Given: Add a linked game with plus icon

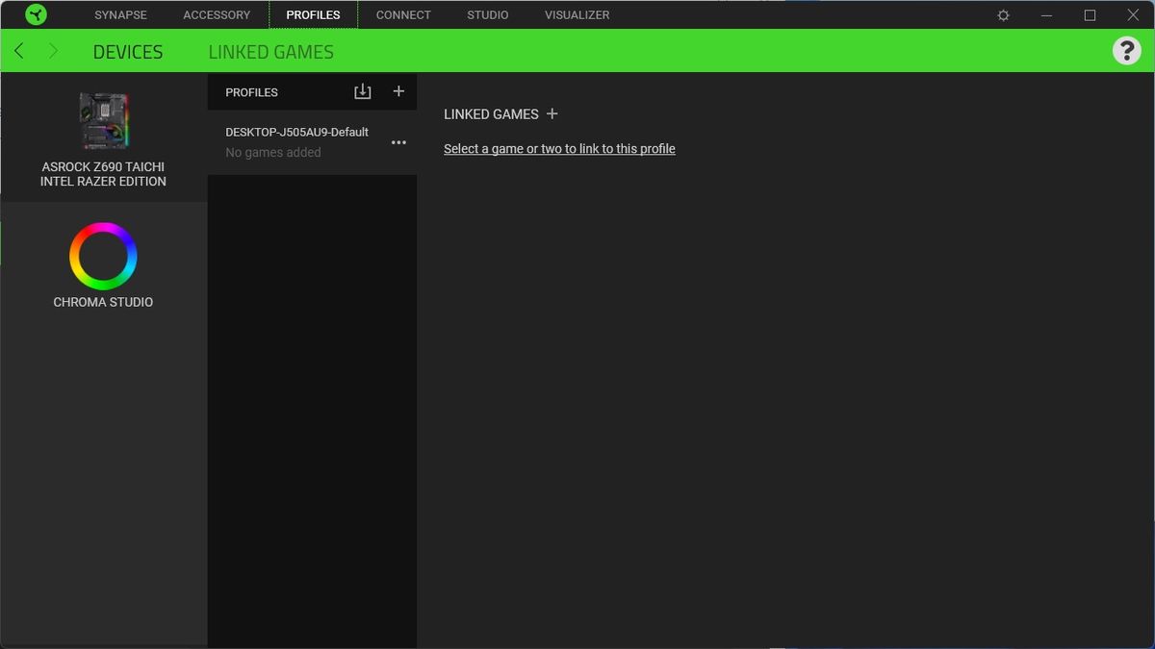Looking at the screenshot, I should click(x=552, y=113).
